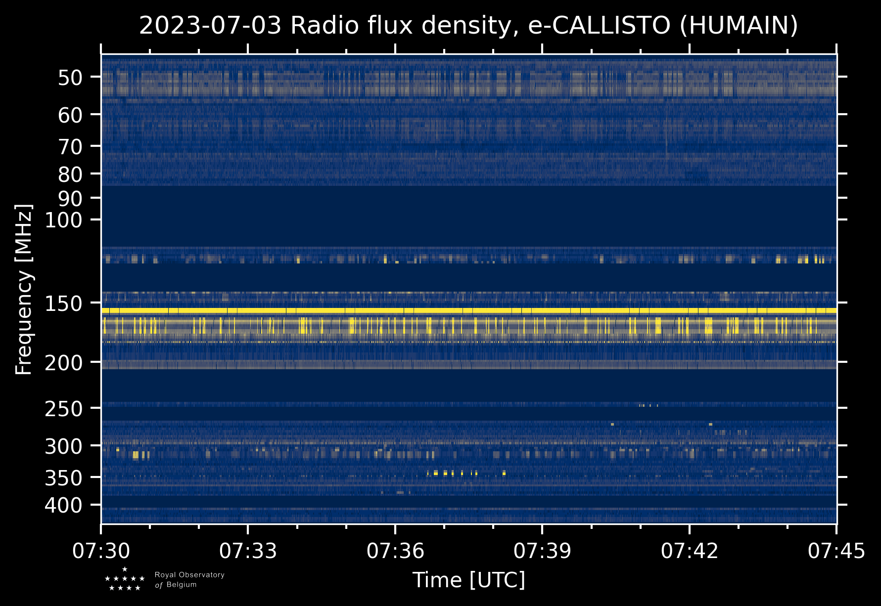The height and width of the screenshot is (606, 881).
Task: Click the Royal Observatory of Belgium text
Action: click(x=189, y=580)
